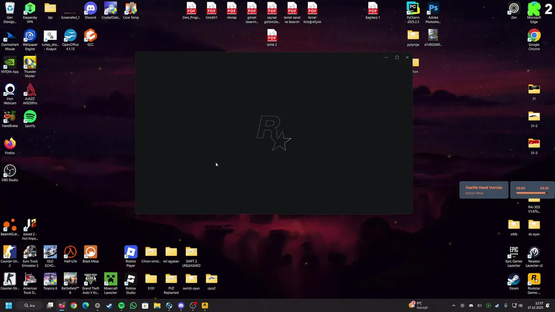
Task: Open the Black Mesa desktop shortcut
Action: click(x=90, y=254)
